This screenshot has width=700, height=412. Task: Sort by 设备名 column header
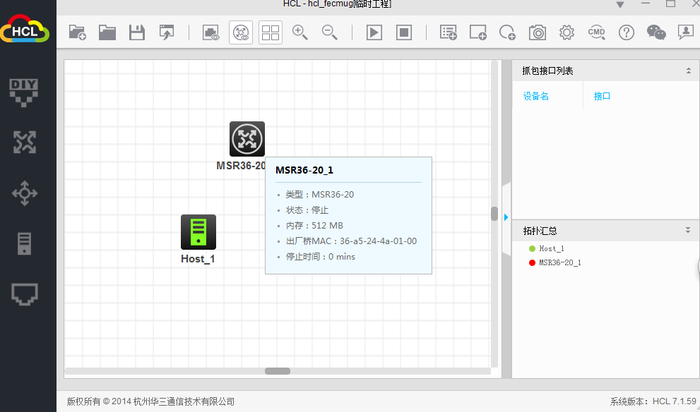point(535,96)
